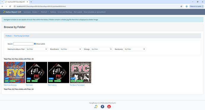
Task: Click the SongKong music note footer icon
Action: (x=96, y=107)
